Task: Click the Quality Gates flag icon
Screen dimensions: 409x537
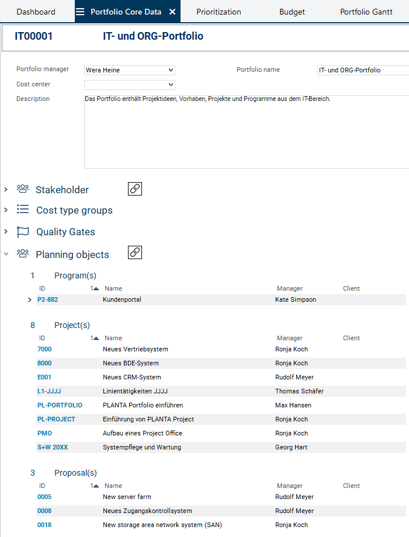Action: (x=23, y=232)
